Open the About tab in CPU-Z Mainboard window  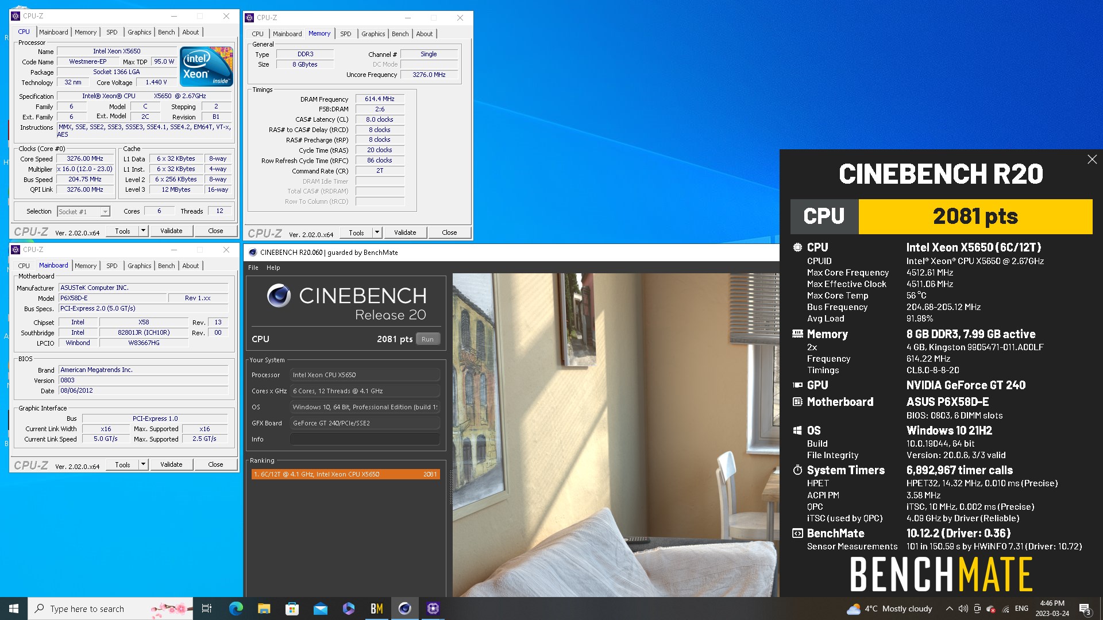pos(191,266)
